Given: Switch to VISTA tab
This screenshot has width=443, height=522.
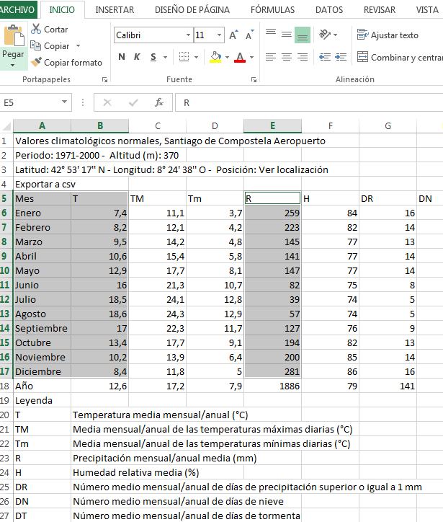Looking at the screenshot, I should (427, 10).
